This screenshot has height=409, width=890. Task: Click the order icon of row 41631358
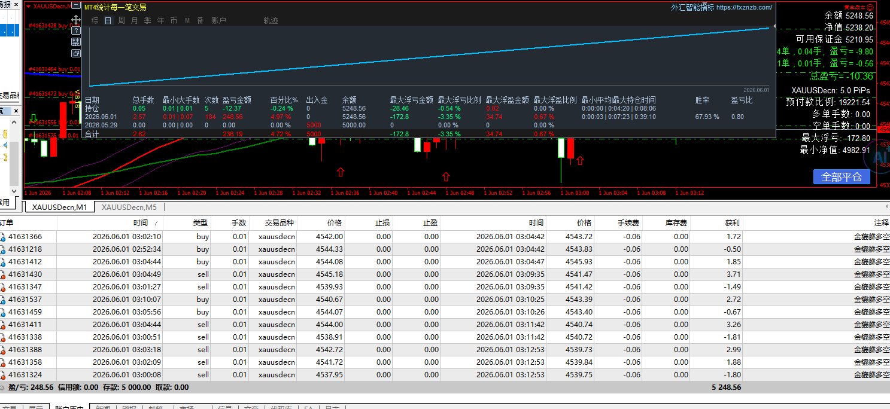(x=3, y=362)
